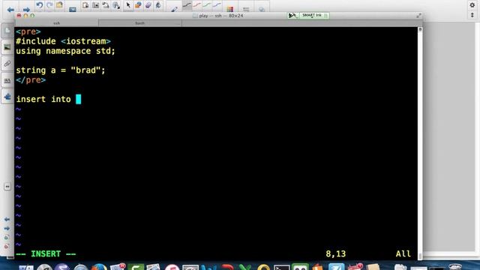Choose the blue pen line style
This screenshot has width=480, height=270.
pyautogui.click(x=217, y=5)
